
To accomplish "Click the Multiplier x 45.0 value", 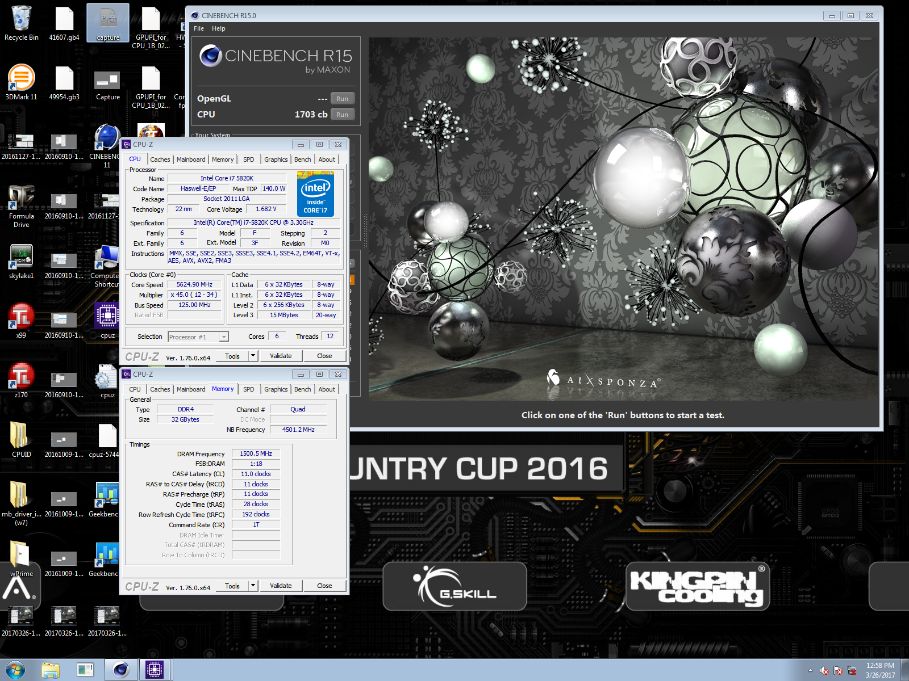I will point(194,295).
